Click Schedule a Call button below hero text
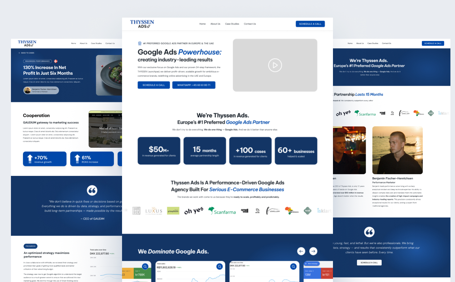Viewport: 455px width, 282px height. tap(154, 85)
